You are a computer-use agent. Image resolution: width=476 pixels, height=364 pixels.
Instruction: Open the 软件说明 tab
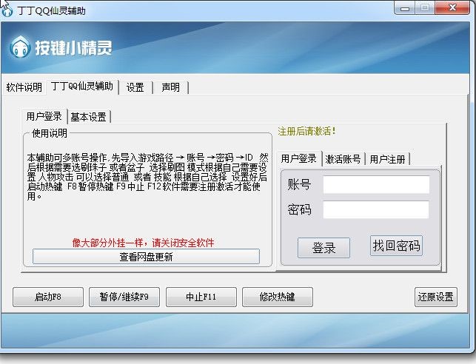pos(24,87)
